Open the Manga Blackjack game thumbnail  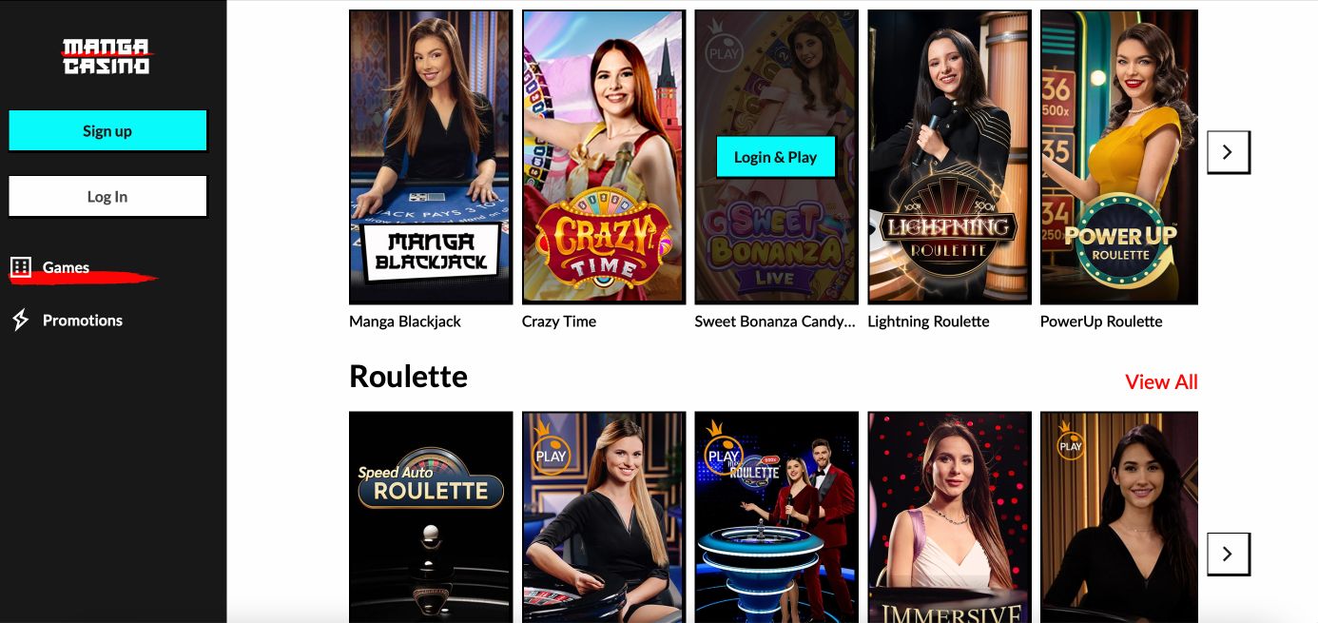(431, 157)
